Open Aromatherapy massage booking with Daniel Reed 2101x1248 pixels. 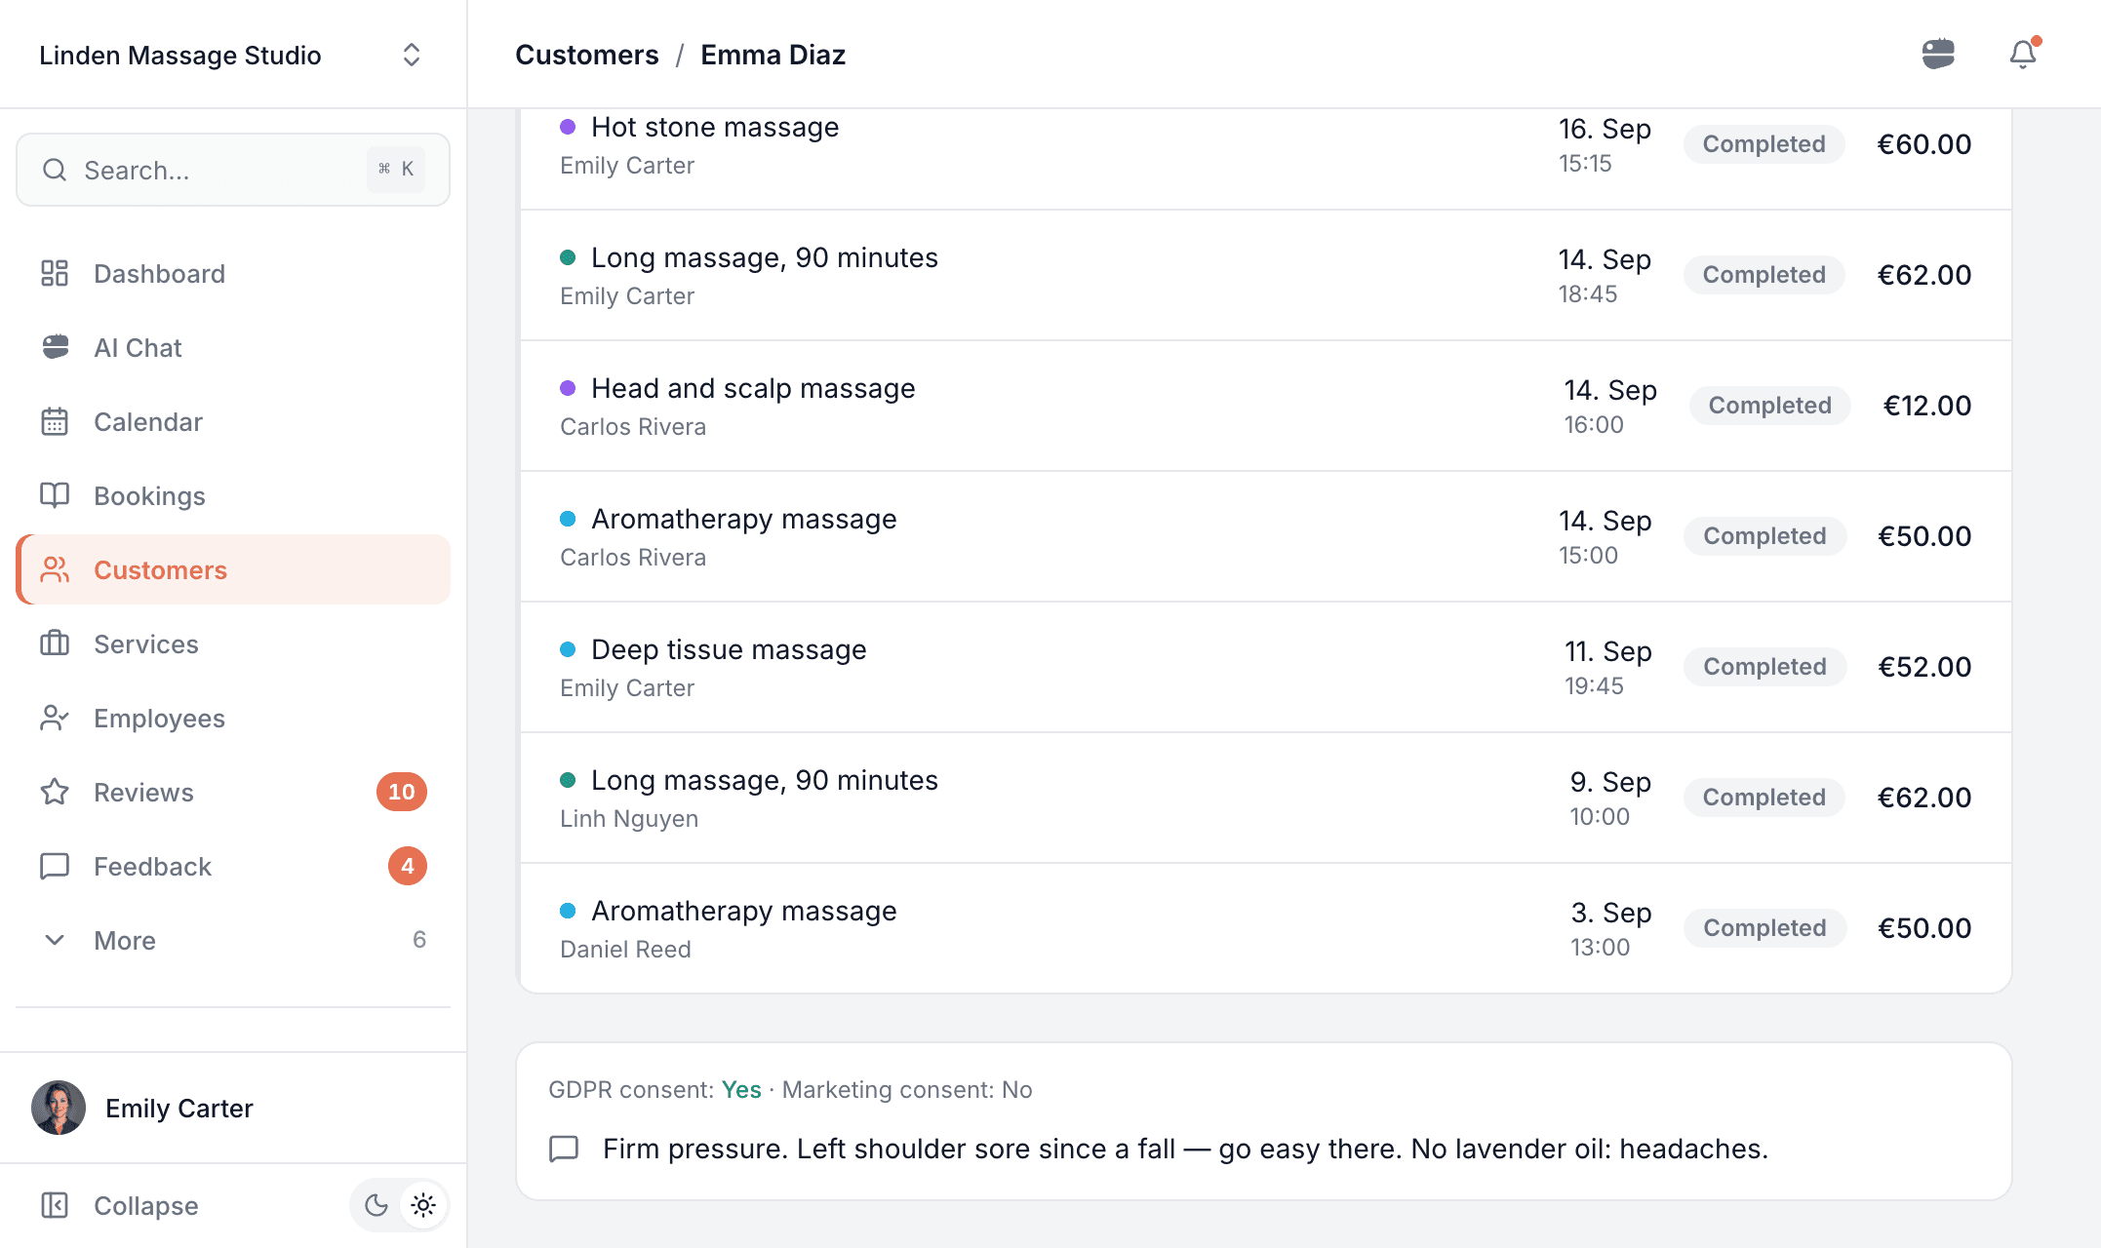pyautogui.click(x=1266, y=928)
